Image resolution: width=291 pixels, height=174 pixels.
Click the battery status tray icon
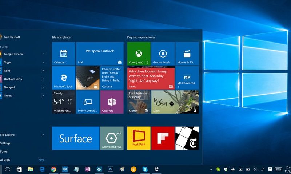coord(248,169)
